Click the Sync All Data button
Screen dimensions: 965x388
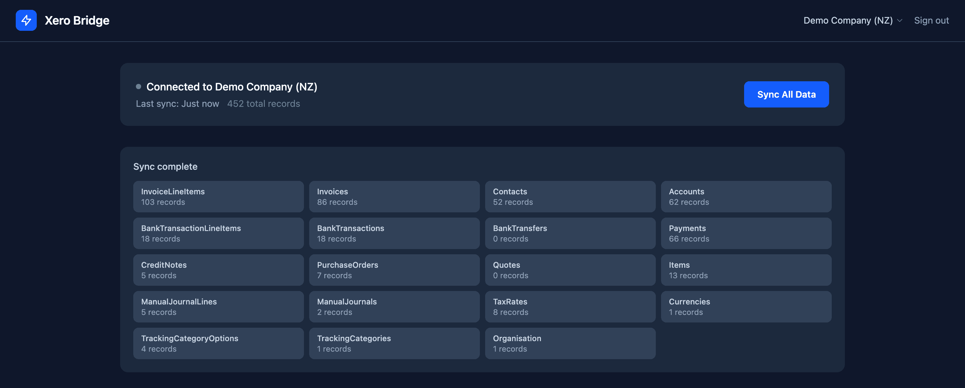(786, 94)
